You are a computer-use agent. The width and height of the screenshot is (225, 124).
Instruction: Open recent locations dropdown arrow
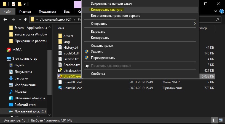point(20,20)
